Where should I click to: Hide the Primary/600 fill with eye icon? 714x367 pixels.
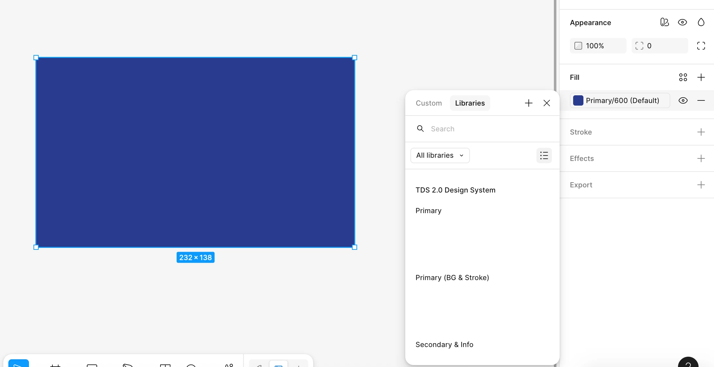[x=683, y=100]
